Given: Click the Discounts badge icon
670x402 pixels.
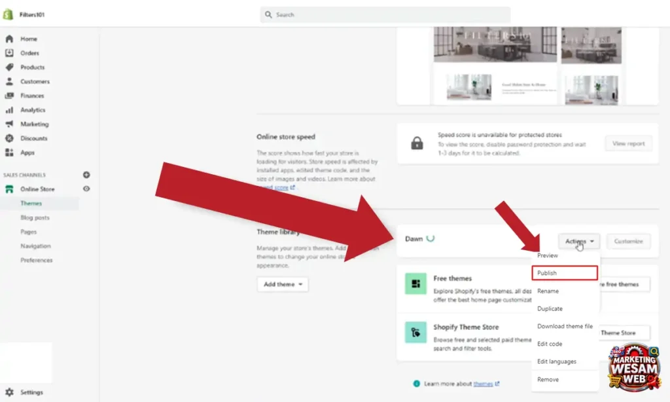Looking at the screenshot, I should [9, 138].
